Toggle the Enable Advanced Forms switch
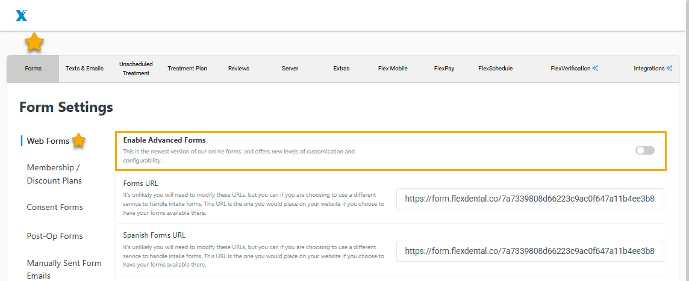Image resolution: width=689 pixels, height=281 pixels. (644, 150)
